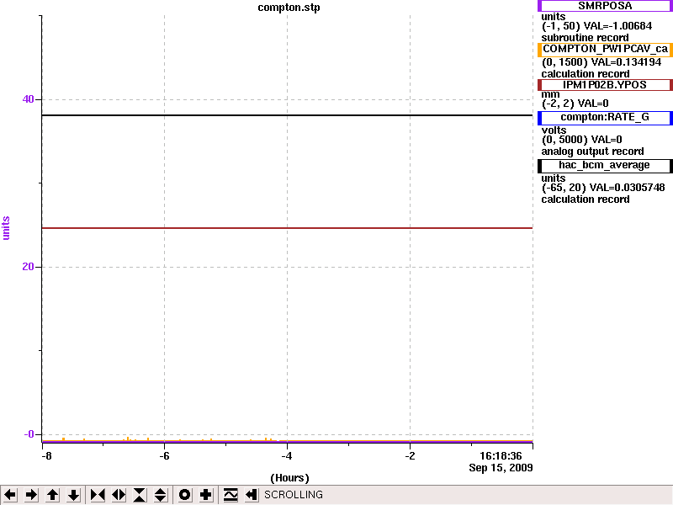Click the 'mm' units label

550,94
